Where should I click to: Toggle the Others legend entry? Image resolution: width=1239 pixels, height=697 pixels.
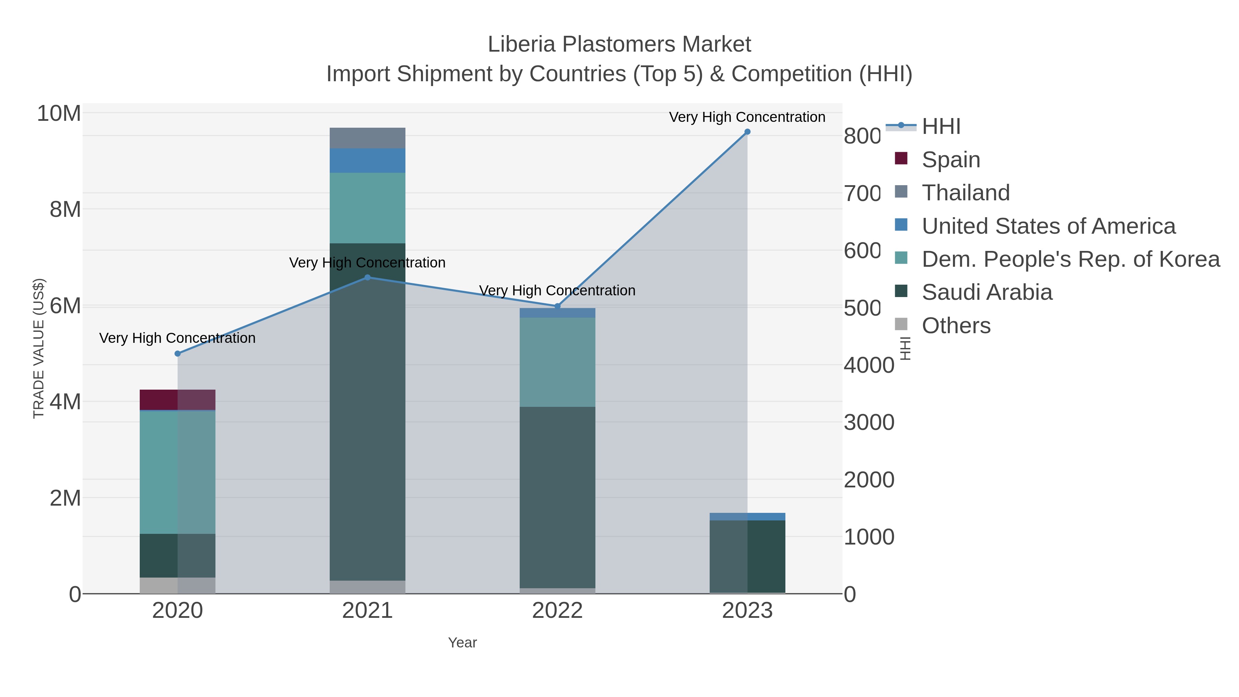[943, 325]
